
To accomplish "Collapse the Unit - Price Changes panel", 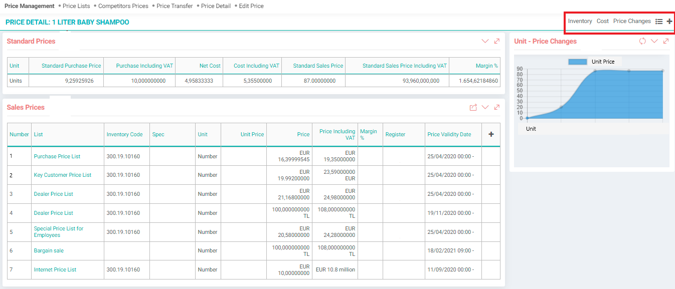I will [654, 41].
